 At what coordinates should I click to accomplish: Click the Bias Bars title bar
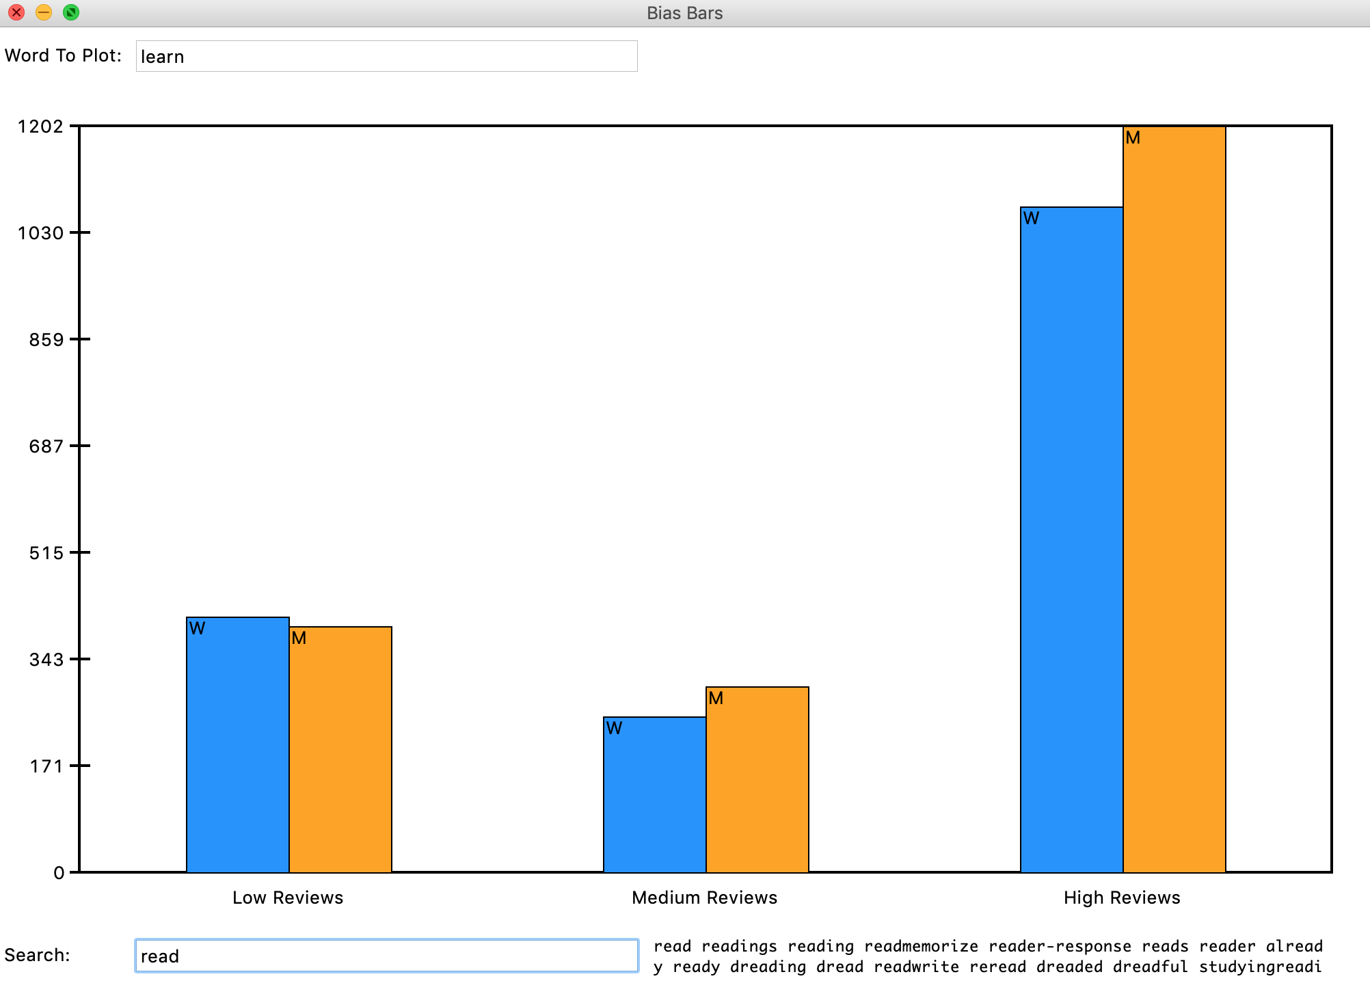tap(685, 12)
